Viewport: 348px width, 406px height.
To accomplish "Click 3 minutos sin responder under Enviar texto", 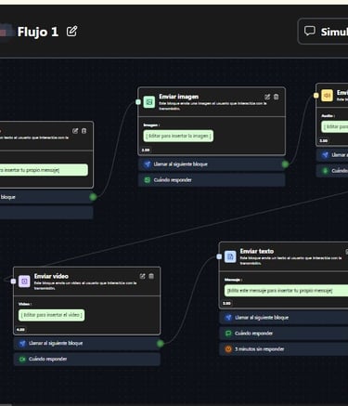I will pyautogui.click(x=284, y=349).
